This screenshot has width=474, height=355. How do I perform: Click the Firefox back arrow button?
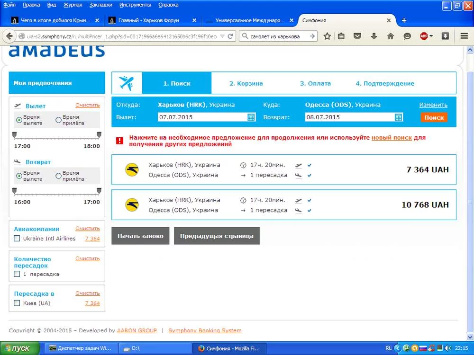(x=9, y=36)
